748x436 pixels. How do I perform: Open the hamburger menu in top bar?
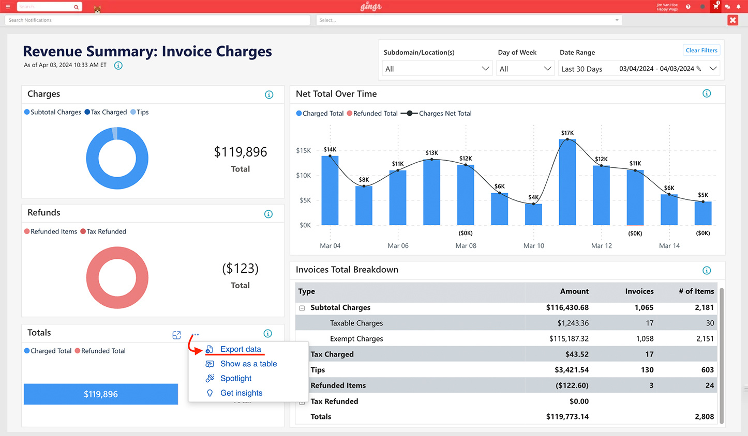[8, 7]
